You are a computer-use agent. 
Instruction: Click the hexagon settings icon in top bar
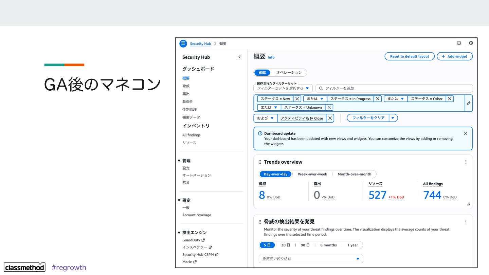coord(471,43)
